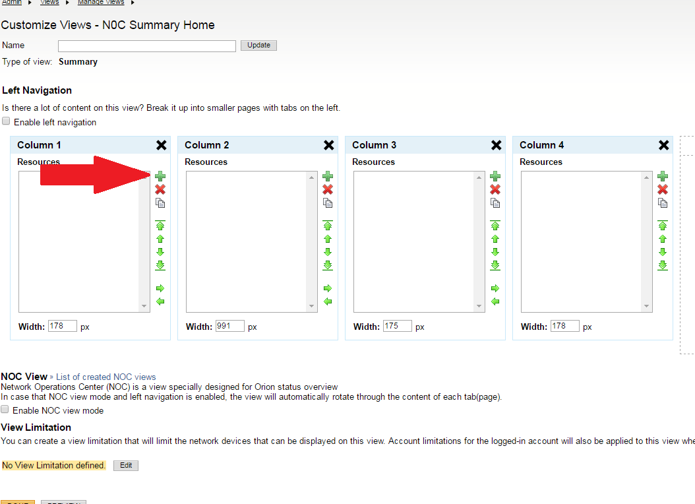Move Column 1 resource to bottom
The image size is (695, 504).
pos(160,265)
